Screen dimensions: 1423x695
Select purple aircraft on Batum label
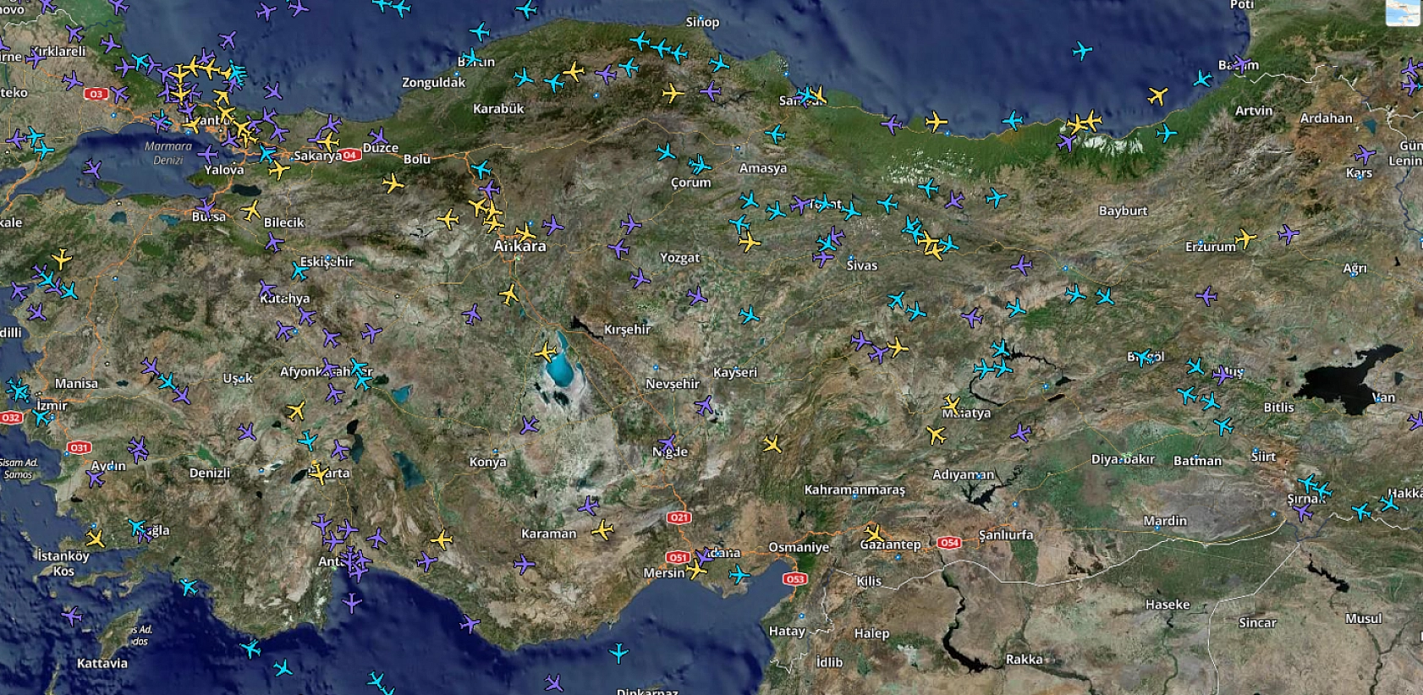coord(1241,63)
